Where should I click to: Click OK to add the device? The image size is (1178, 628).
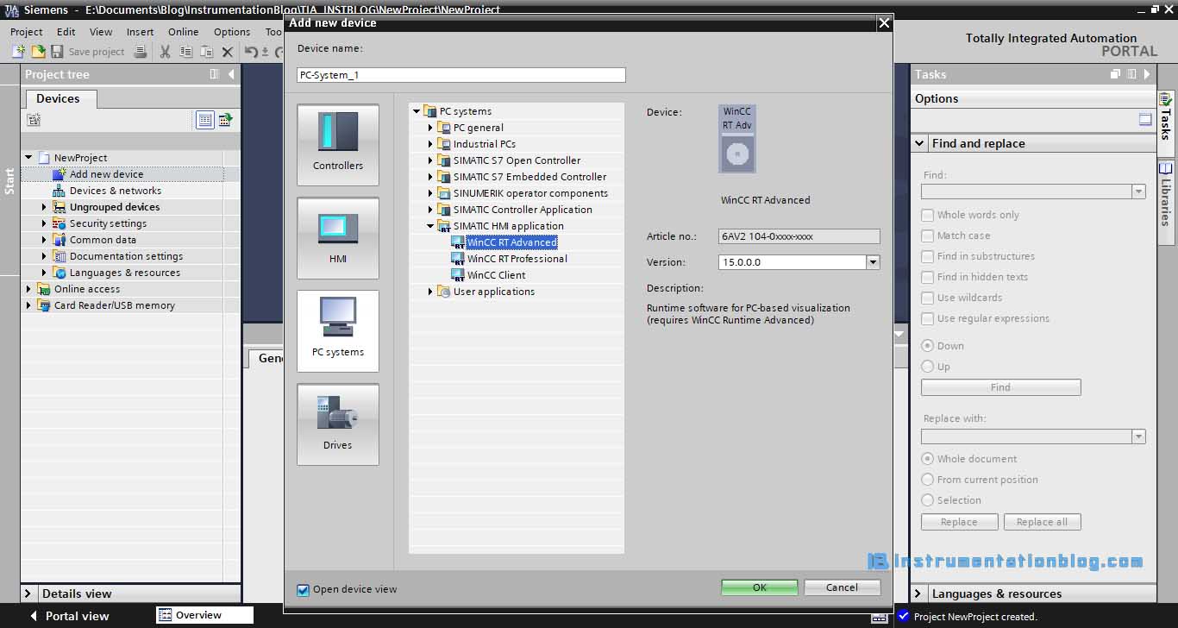[x=760, y=587]
